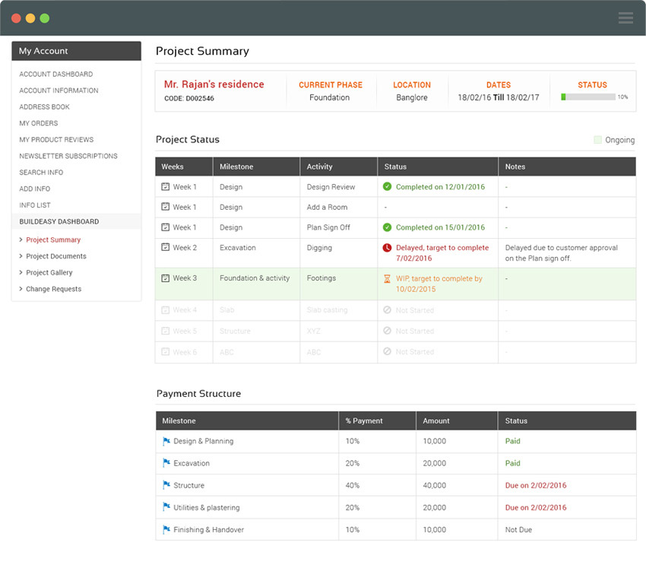
Task: Open Newsletter Subscriptions
Action: (x=68, y=156)
